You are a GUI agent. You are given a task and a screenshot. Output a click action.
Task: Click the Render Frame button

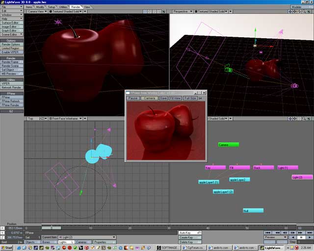tap(12, 62)
